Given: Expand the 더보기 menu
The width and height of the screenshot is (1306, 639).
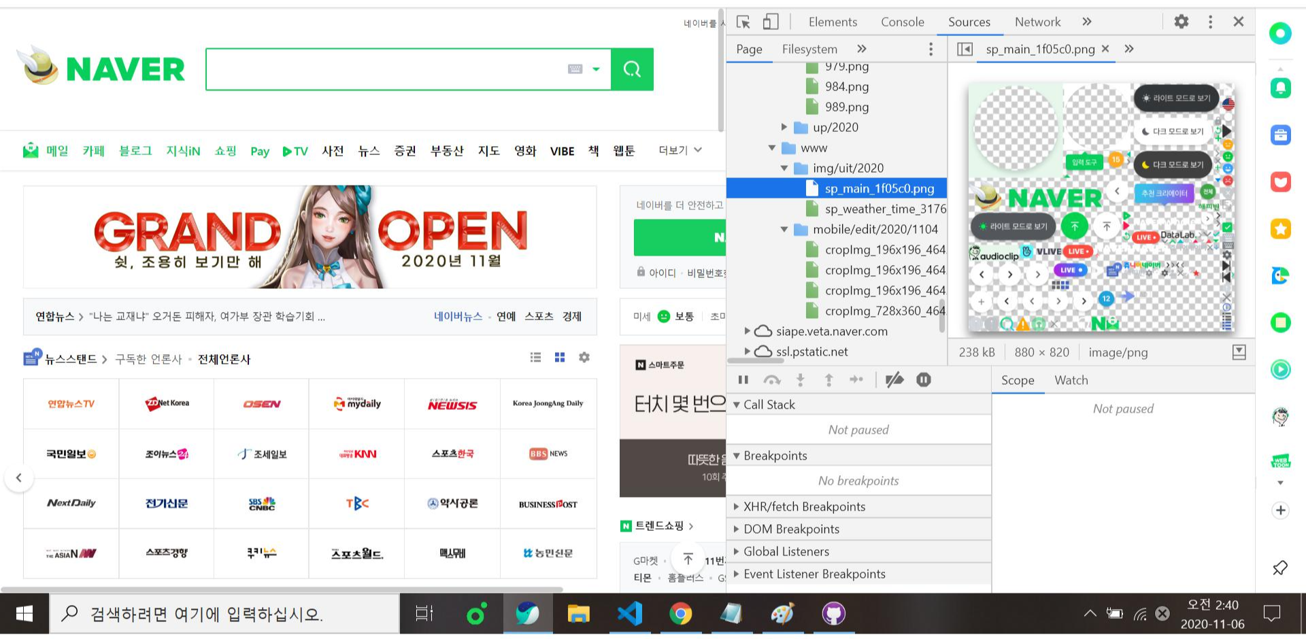Looking at the screenshot, I should (680, 150).
